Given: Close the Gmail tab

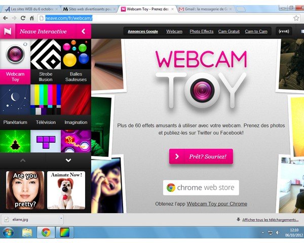Looking at the screenshot, I should (x=231, y=9).
